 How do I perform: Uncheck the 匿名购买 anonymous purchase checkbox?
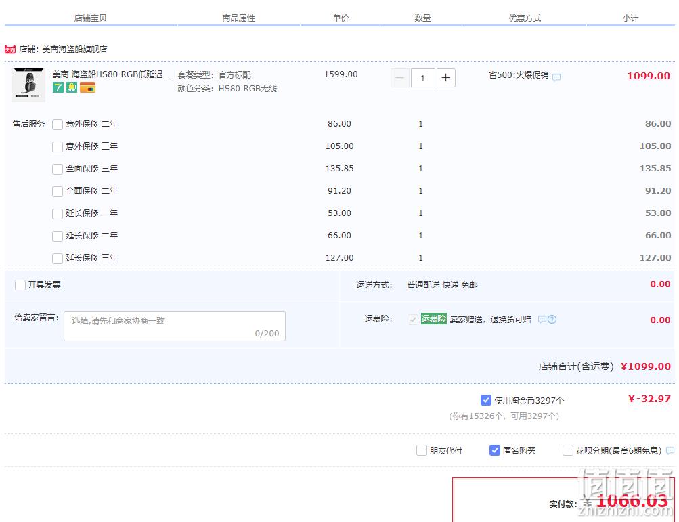click(495, 450)
